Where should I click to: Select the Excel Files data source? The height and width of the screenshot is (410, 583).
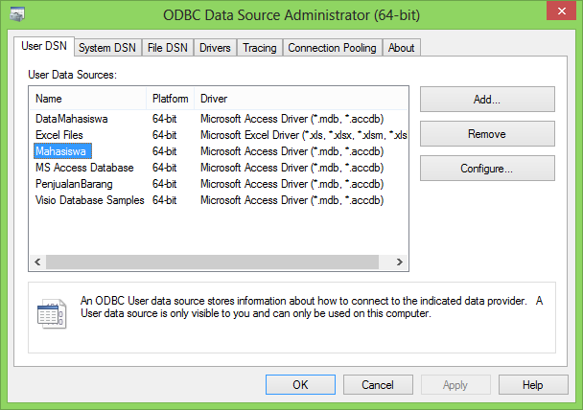[x=61, y=135]
